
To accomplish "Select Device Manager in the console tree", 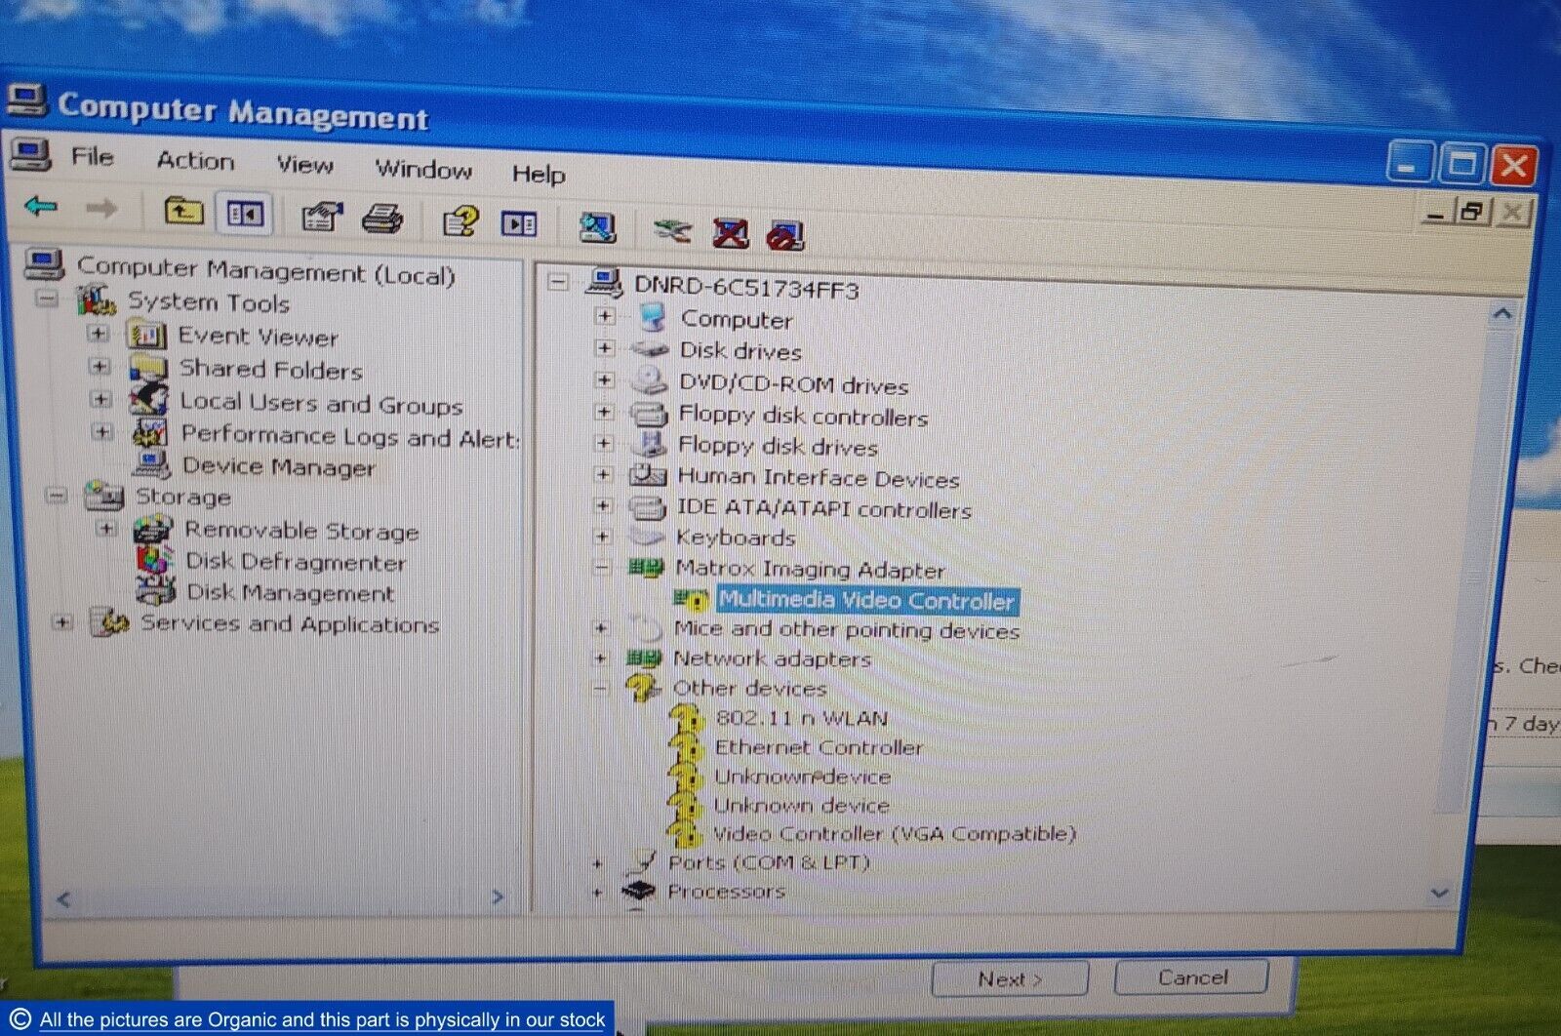I will pyautogui.click(x=279, y=467).
